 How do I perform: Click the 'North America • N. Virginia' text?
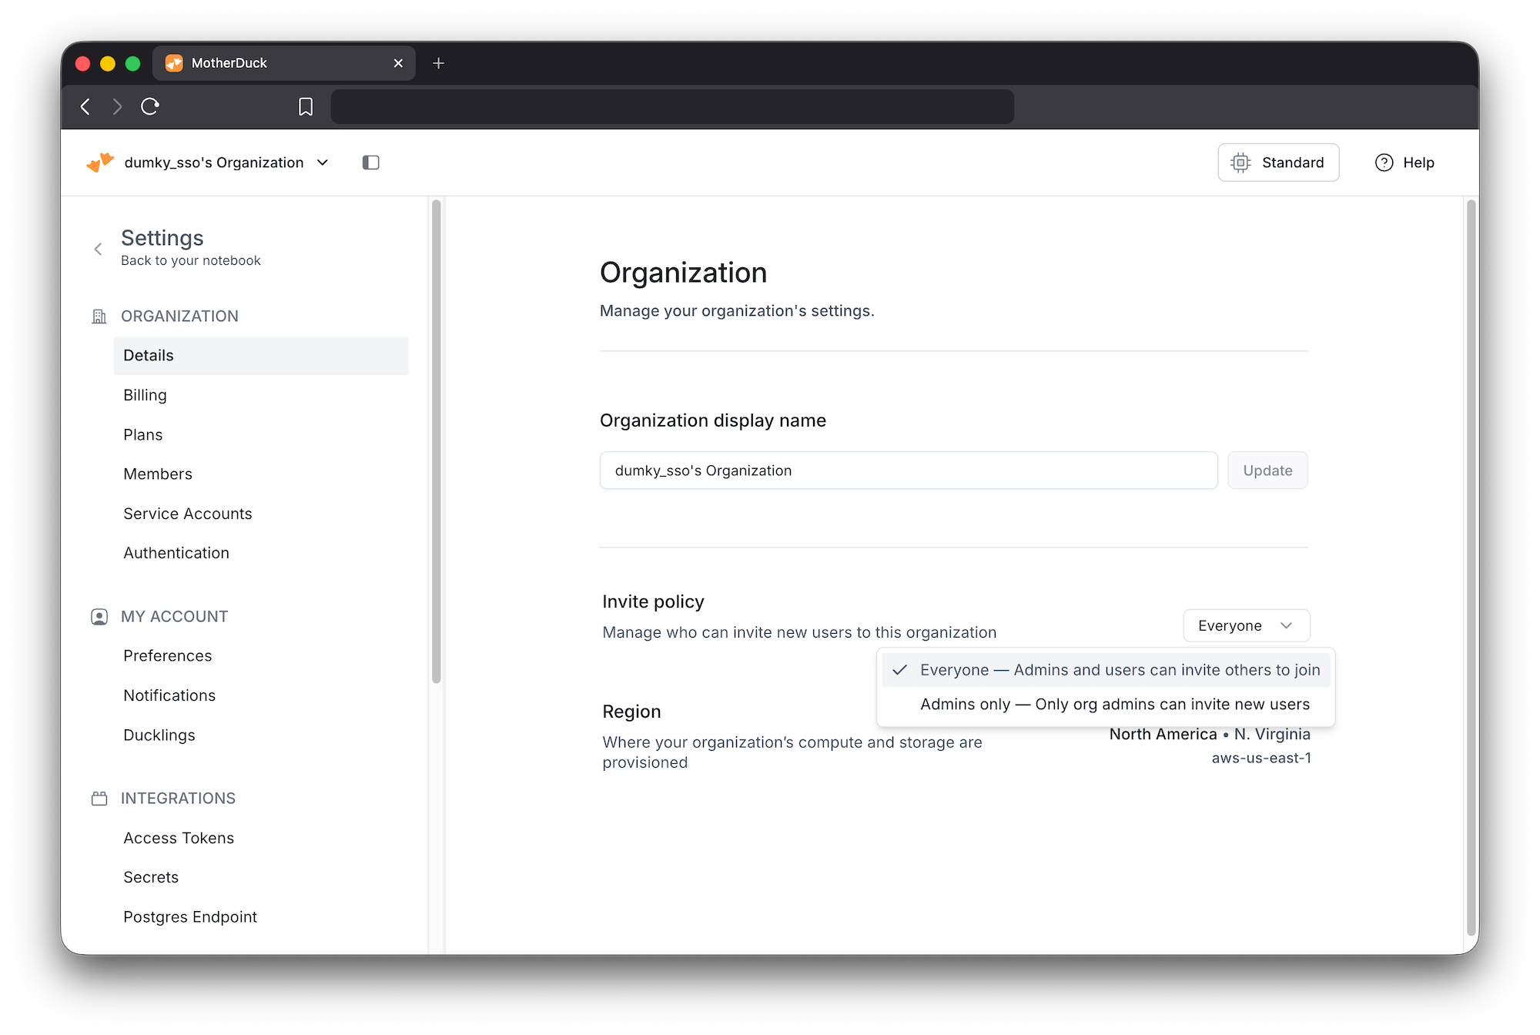pos(1210,734)
